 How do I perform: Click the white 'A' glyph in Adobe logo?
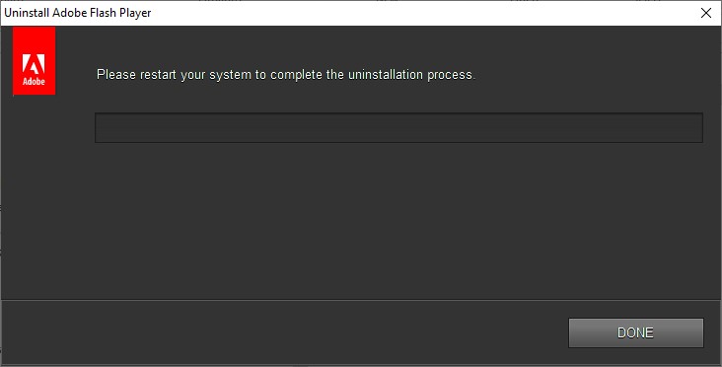pos(35,64)
